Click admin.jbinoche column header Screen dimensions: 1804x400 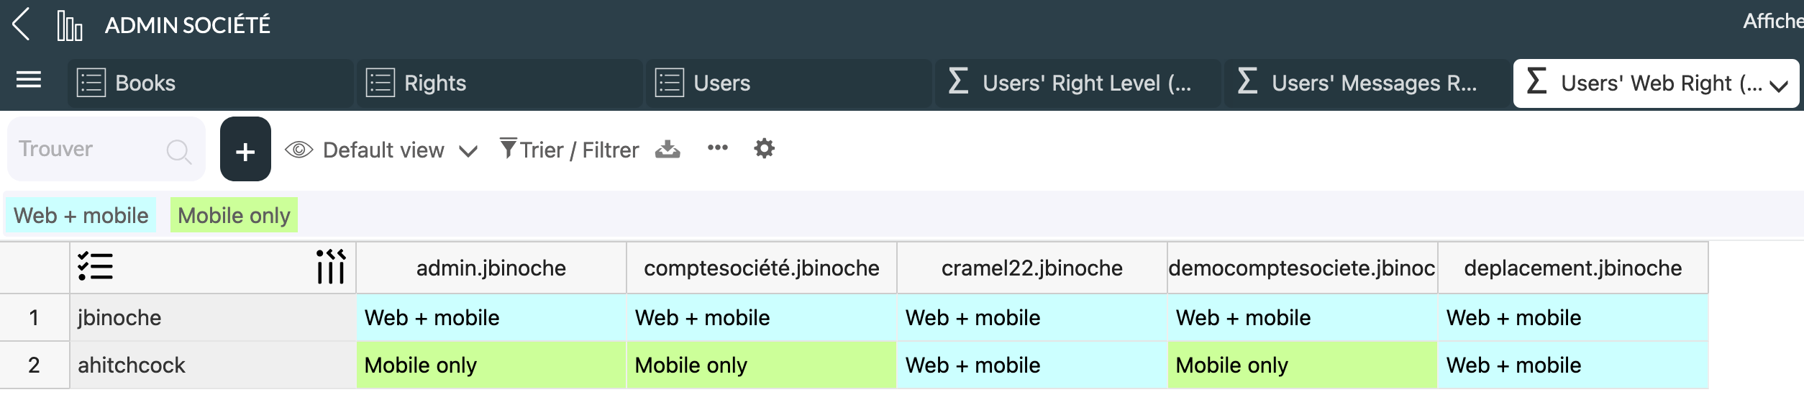coord(491,268)
